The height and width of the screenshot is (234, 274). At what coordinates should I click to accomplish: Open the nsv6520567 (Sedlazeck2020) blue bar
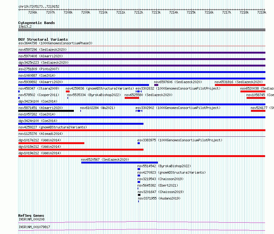pyautogui.click(x=119, y=163)
